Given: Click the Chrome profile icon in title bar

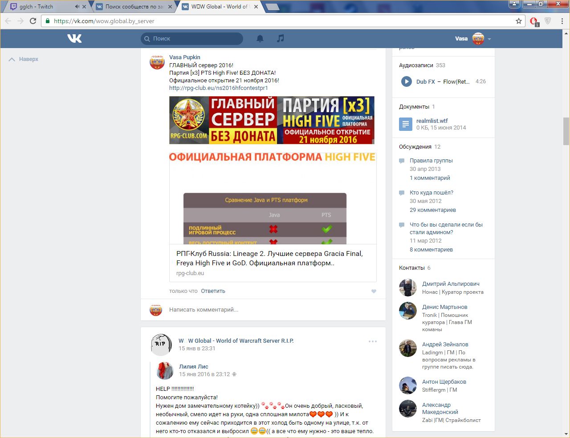Looking at the screenshot, I should tap(514, 4).
